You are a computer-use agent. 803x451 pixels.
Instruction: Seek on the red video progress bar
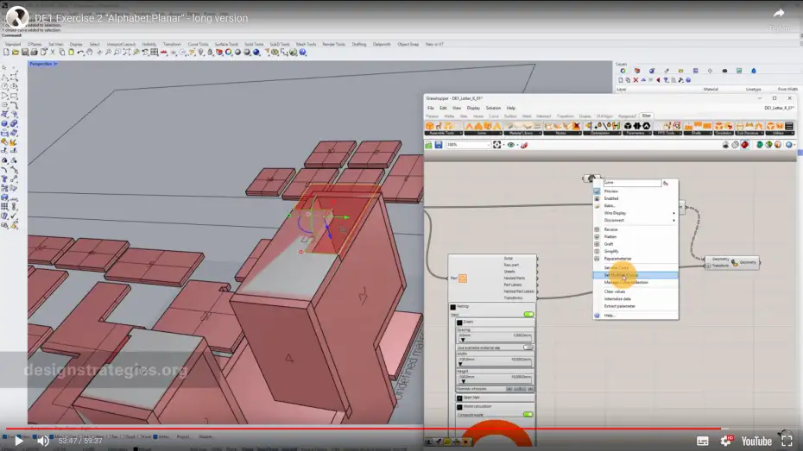coord(364,429)
